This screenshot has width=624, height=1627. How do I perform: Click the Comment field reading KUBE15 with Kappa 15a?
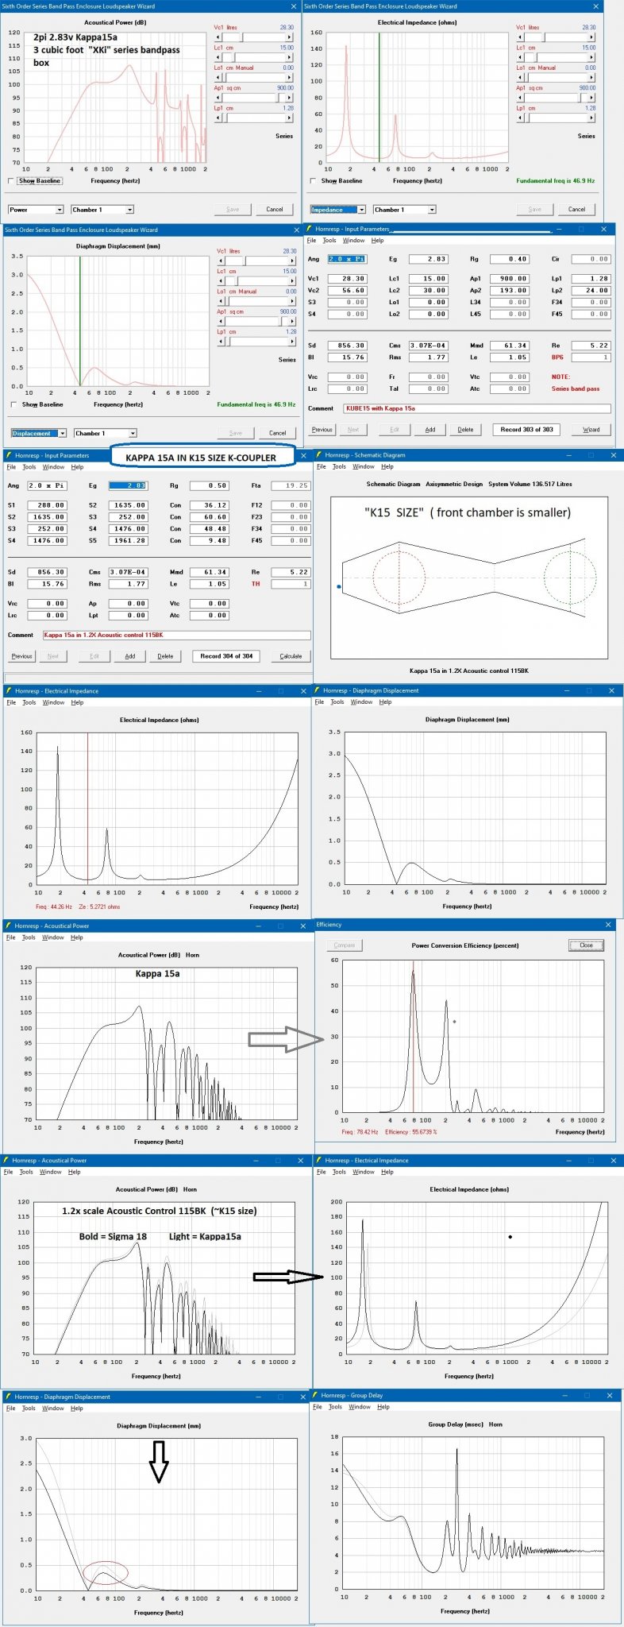[x=477, y=408]
